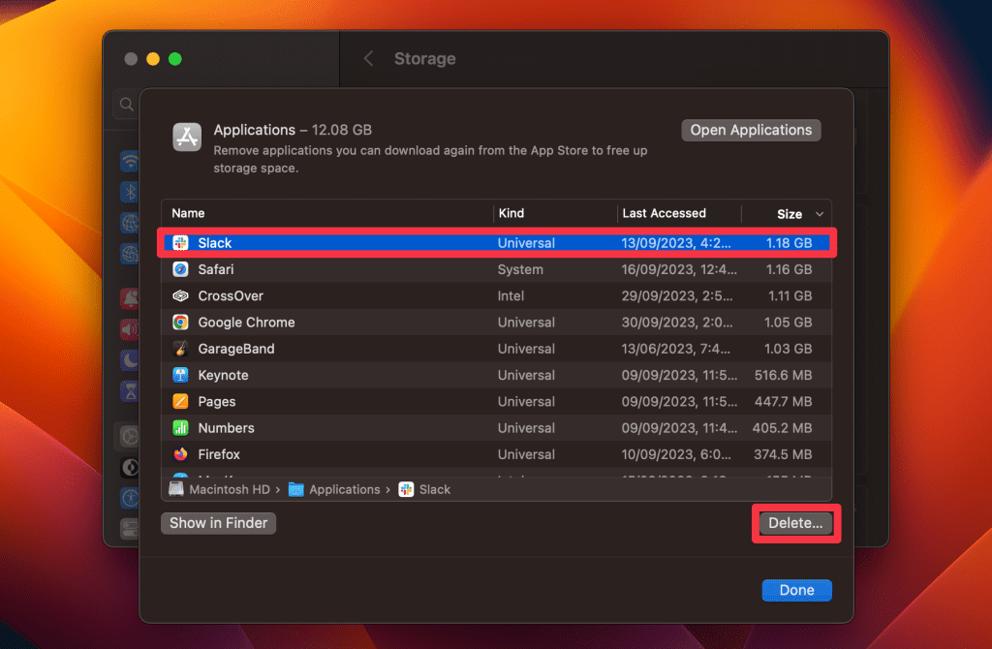Click Macintosh HD in path bar

pos(229,489)
